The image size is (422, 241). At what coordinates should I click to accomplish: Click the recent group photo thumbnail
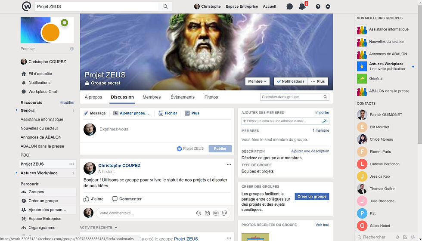pyautogui.click(x=255, y=237)
